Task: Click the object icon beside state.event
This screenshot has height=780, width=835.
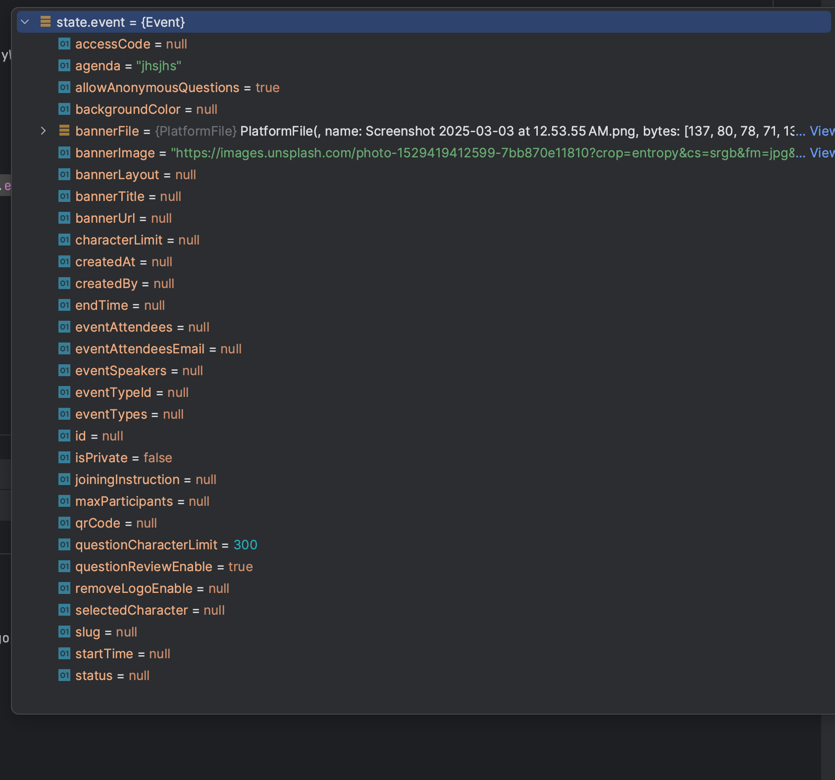Action: [x=46, y=22]
